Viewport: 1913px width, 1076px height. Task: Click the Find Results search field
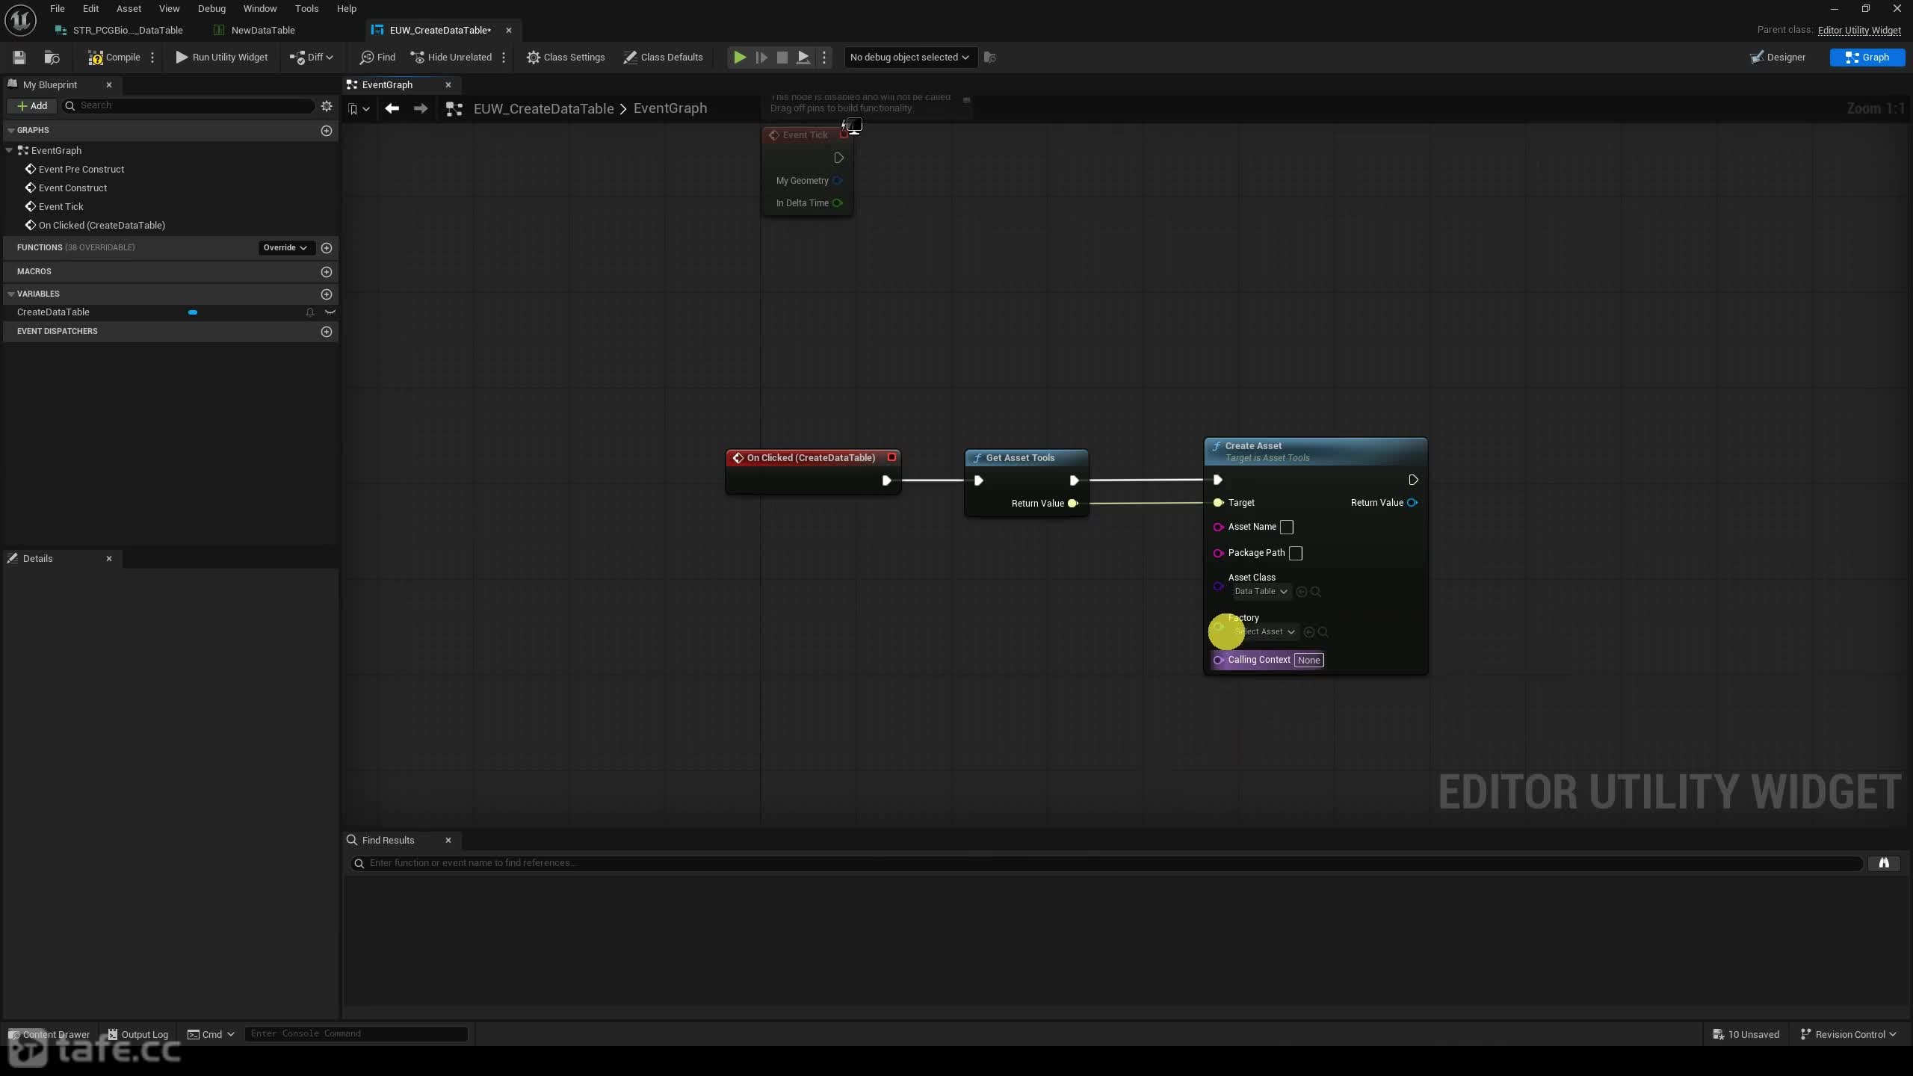(x=1106, y=864)
